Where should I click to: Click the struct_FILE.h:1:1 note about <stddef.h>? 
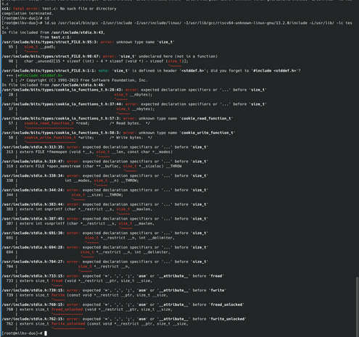pyautogui.click(x=152, y=71)
